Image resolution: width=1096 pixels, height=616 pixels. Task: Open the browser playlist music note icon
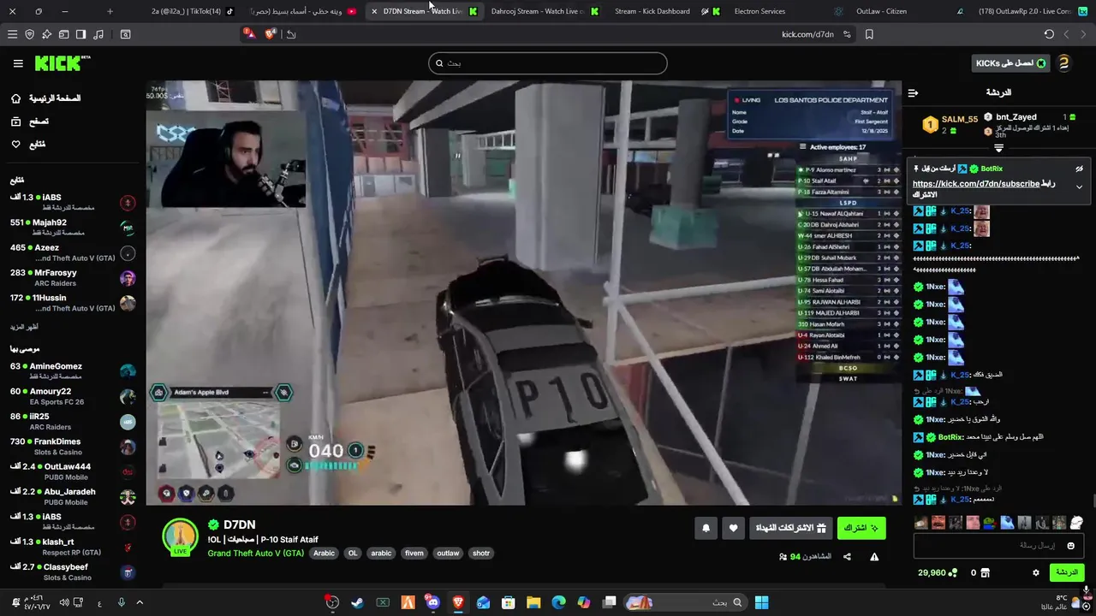coord(98,34)
